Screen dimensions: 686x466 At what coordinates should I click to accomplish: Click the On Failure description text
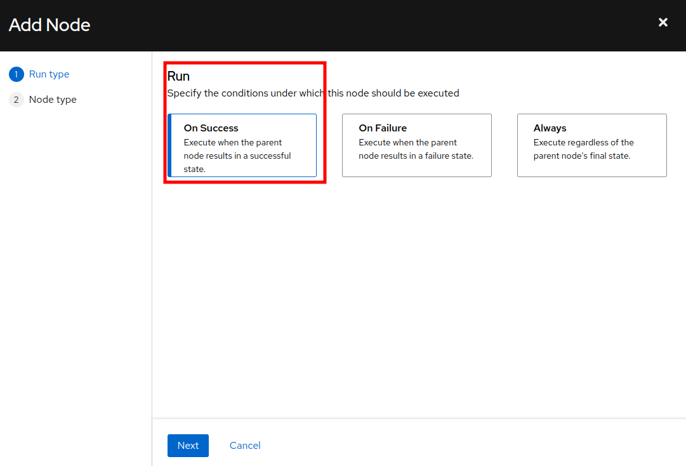click(x=416, y=149)
